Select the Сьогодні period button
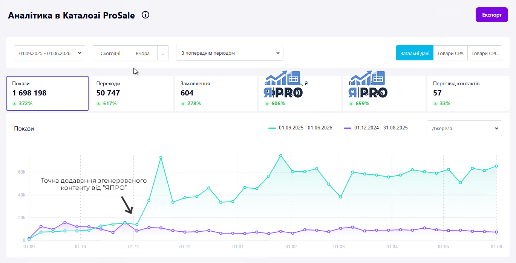Viewport: 516px width, 263px height. tap(110, 53)
